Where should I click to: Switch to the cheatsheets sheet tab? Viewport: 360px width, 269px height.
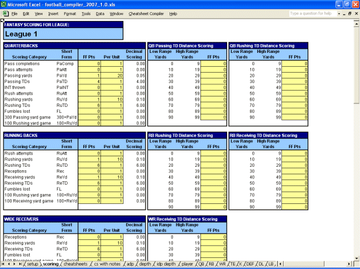pyautogui.click(x=76, y=264)
